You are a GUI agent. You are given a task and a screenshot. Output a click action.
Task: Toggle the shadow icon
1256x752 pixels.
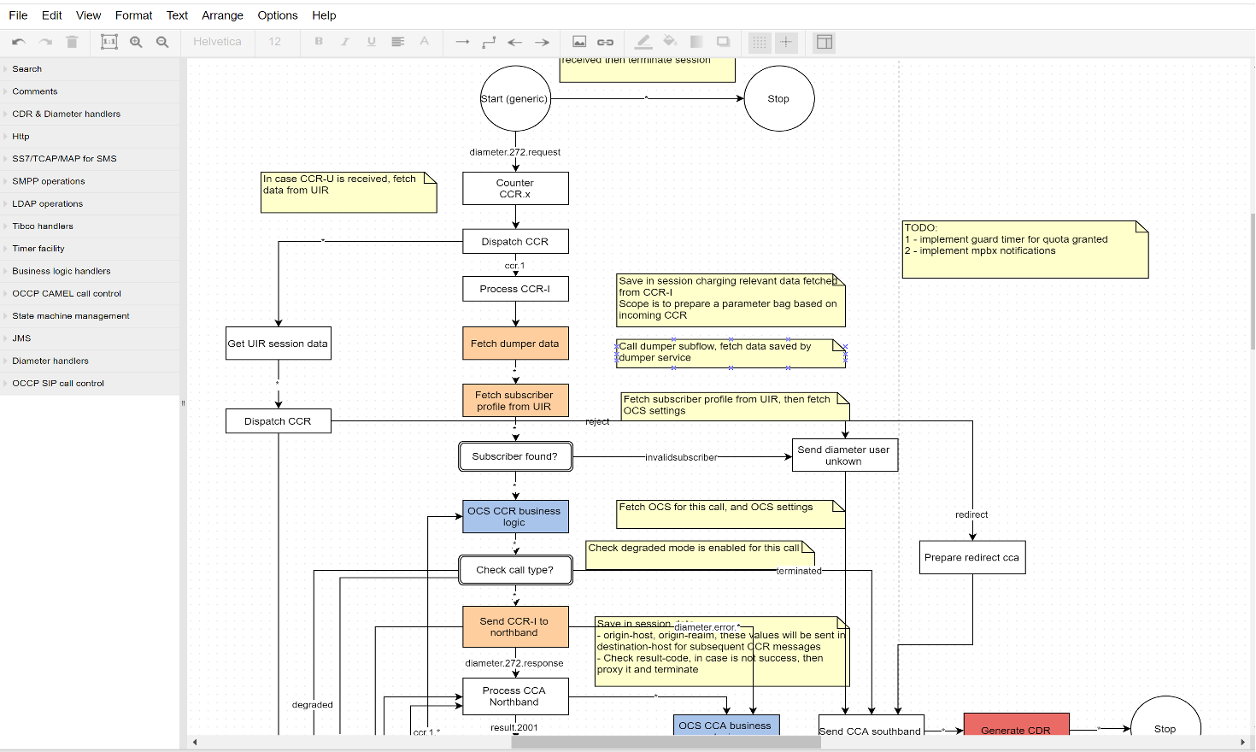coord(723,42)
